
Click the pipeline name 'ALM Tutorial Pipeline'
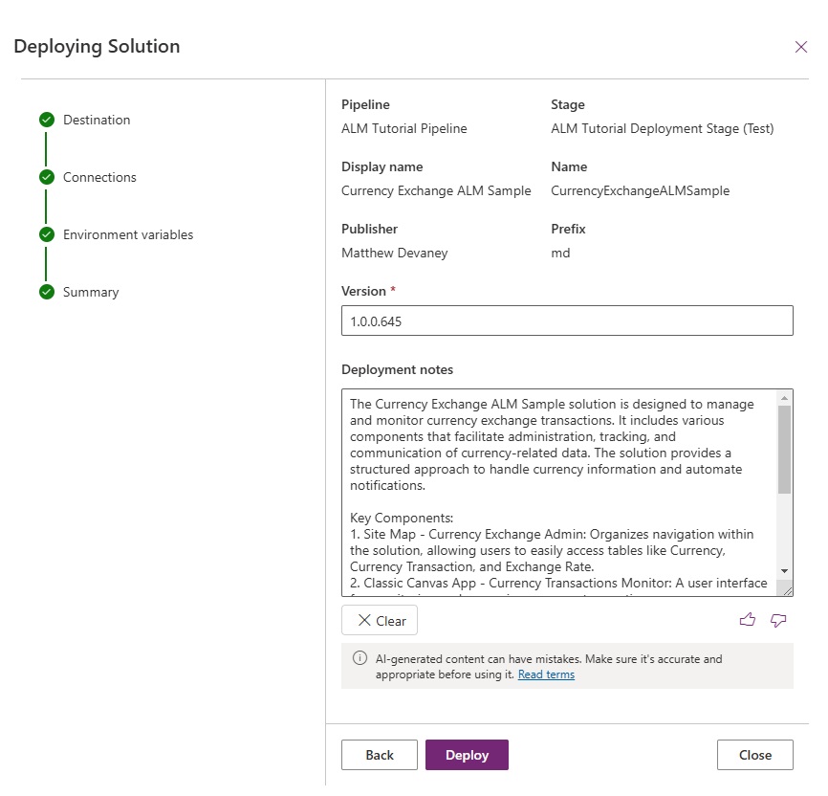point(404,129)
